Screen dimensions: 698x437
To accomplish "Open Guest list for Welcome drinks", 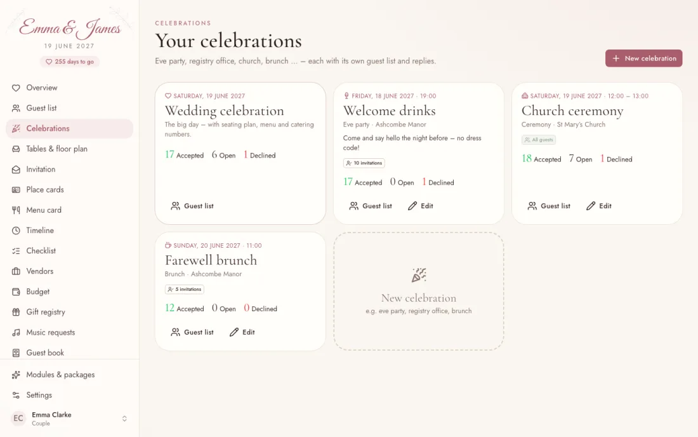I will click(371, 206).
